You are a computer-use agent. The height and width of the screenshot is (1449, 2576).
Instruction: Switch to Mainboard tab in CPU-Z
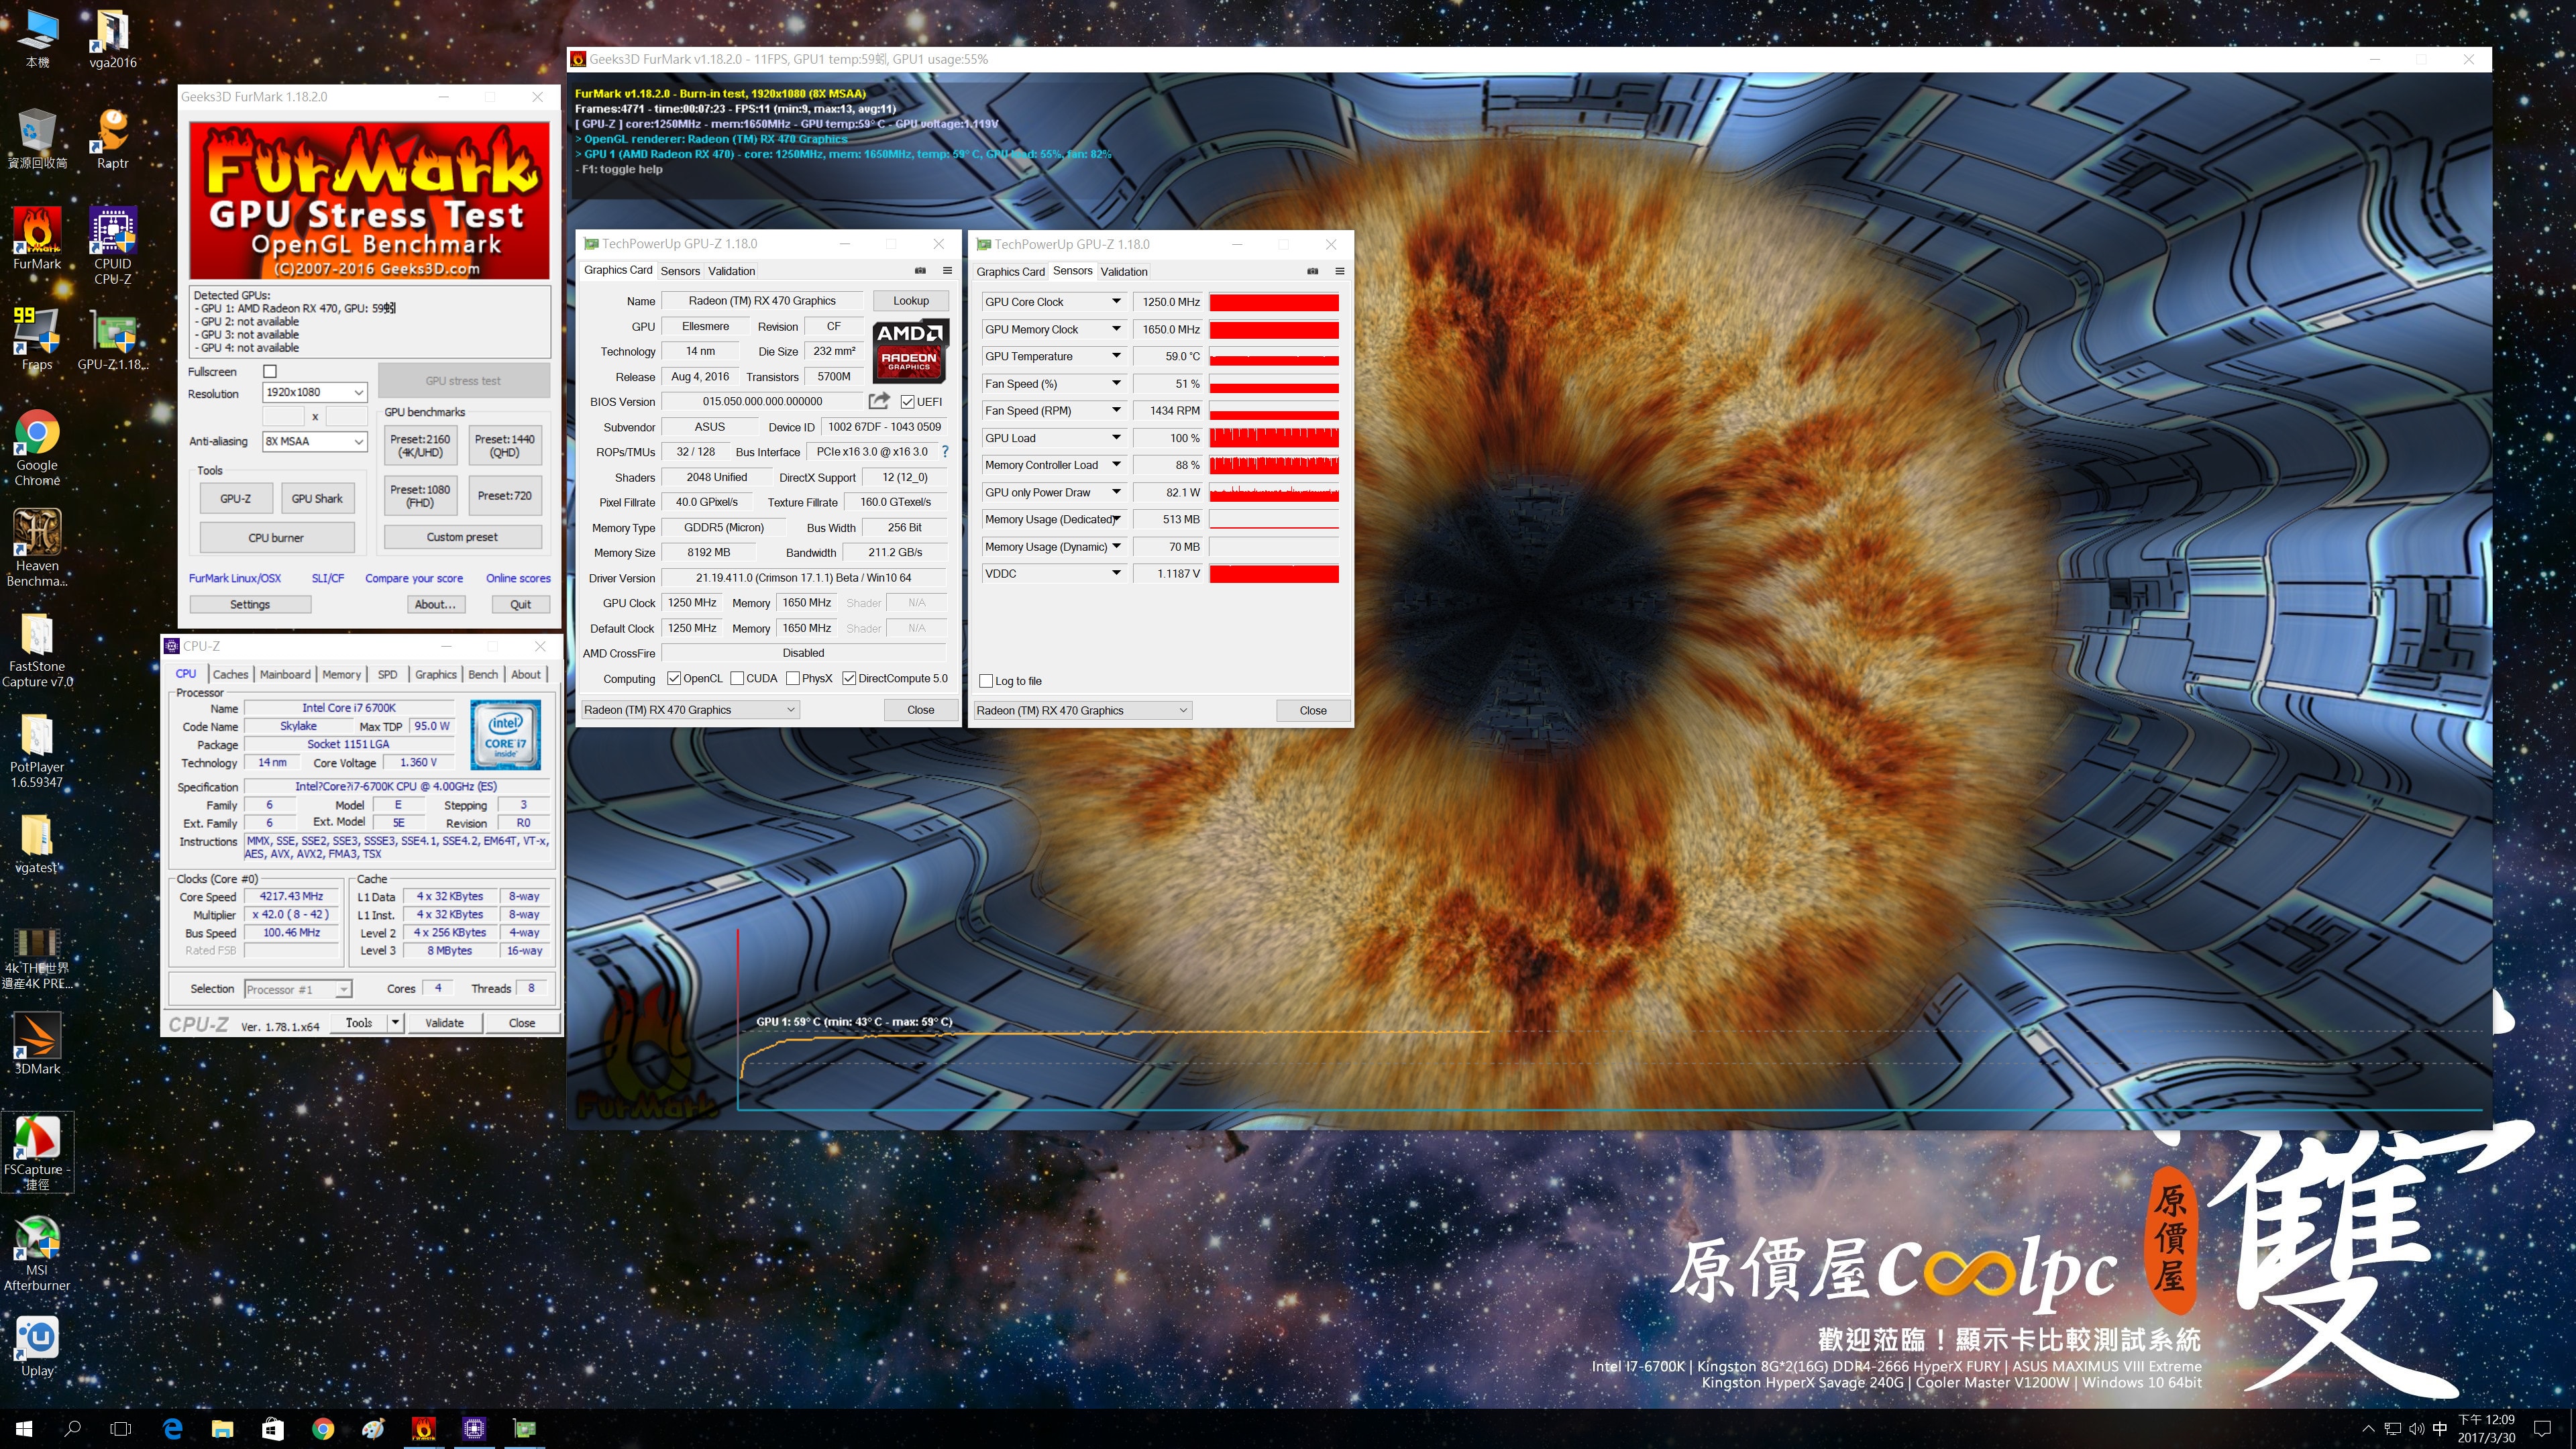(x=285, y=674)
